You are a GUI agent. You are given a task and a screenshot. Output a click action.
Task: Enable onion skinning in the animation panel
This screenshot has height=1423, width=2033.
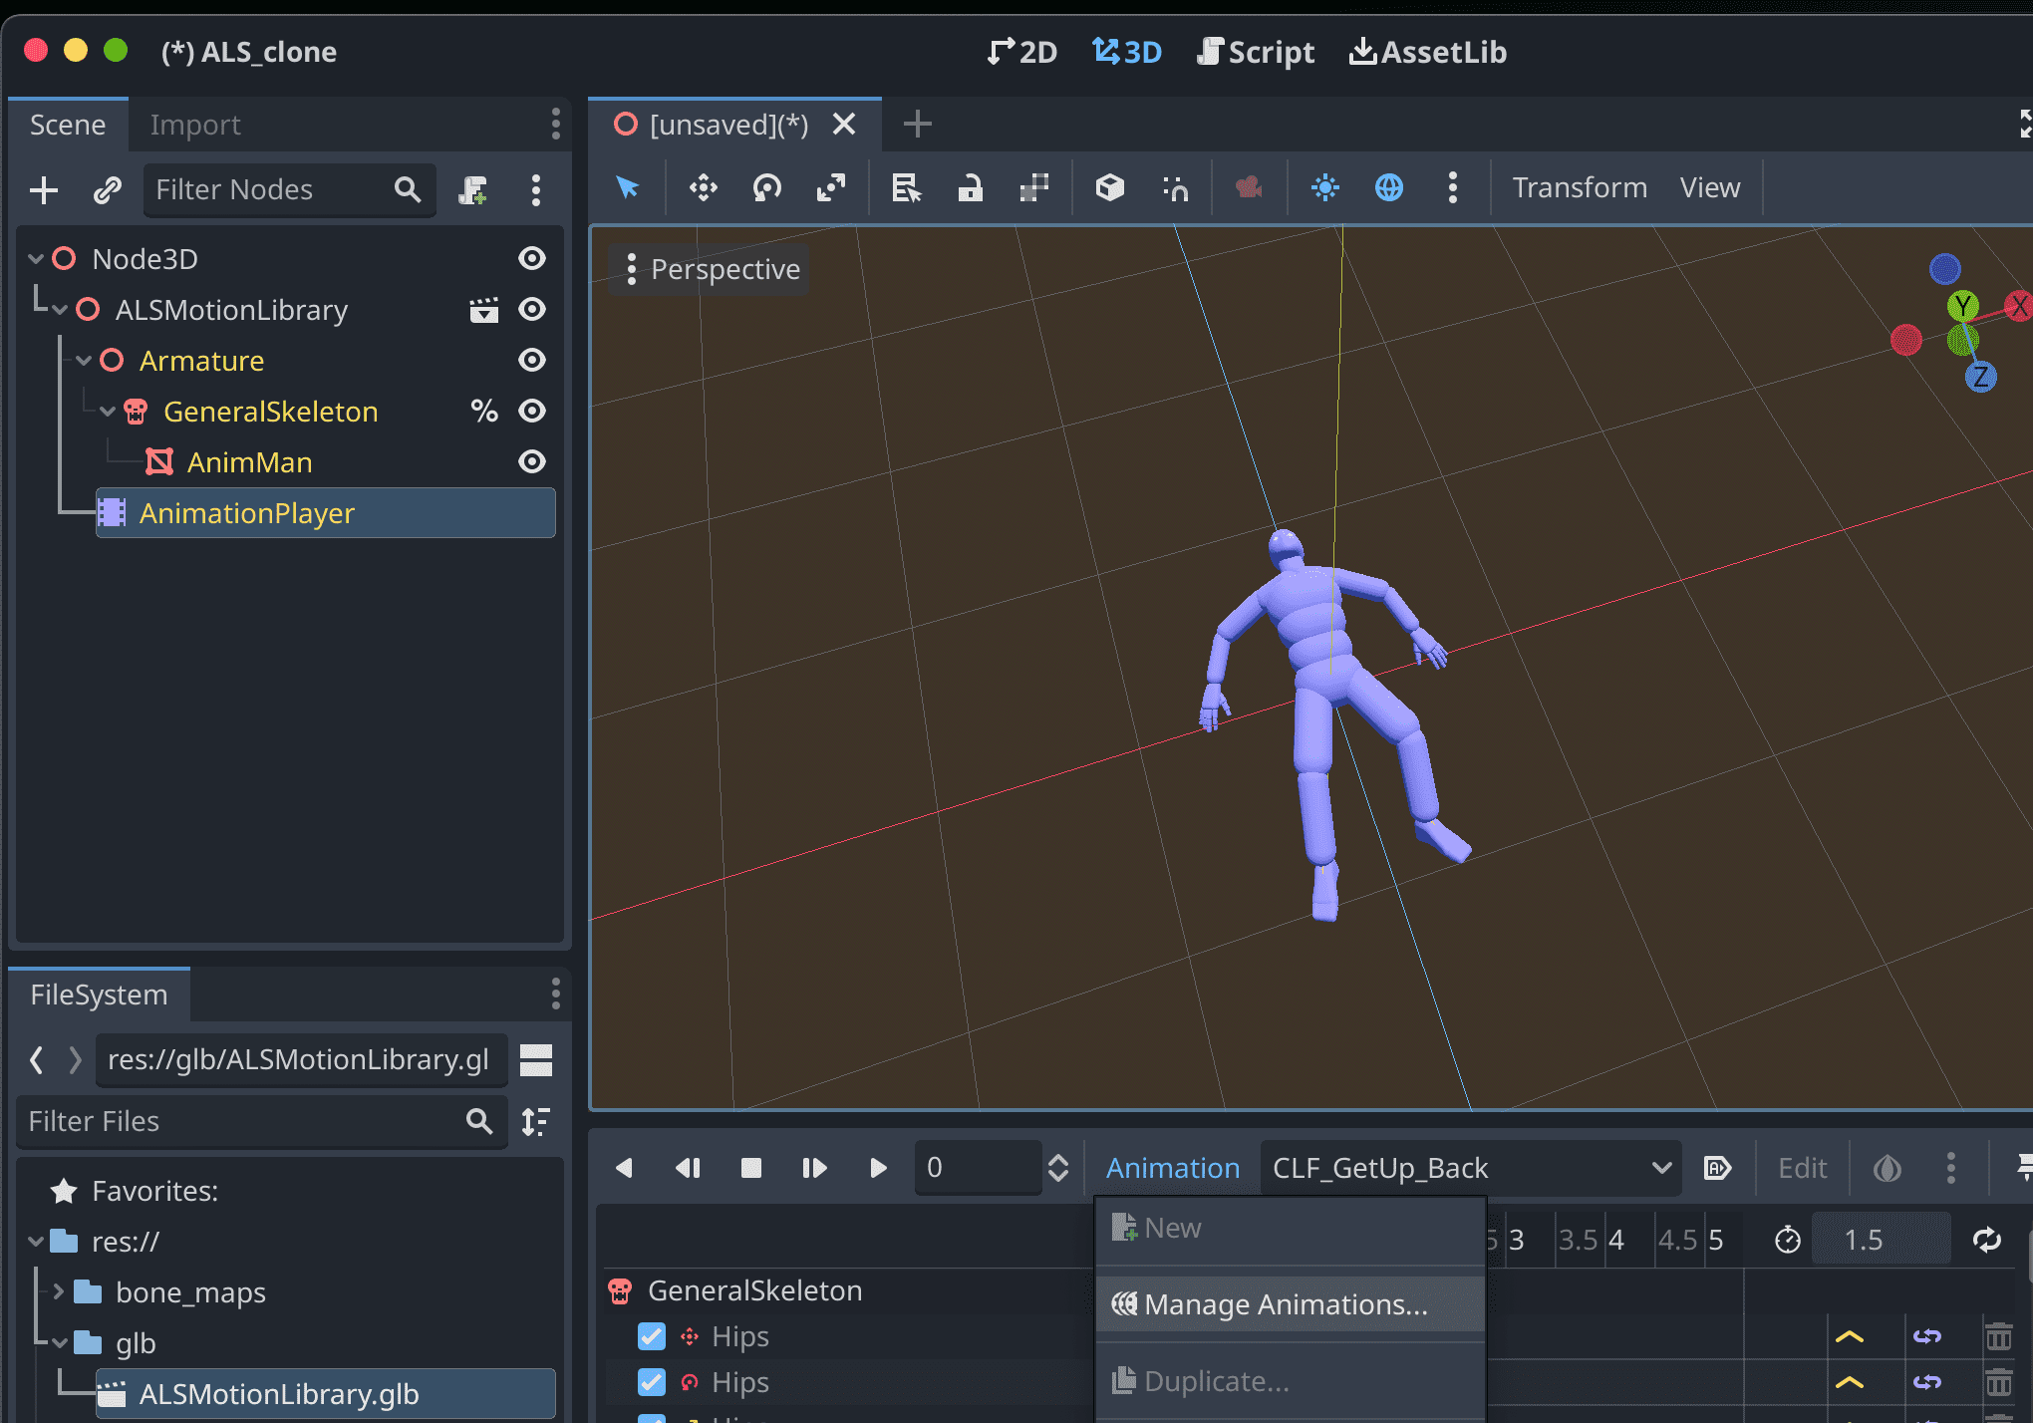point(1889,1167)
